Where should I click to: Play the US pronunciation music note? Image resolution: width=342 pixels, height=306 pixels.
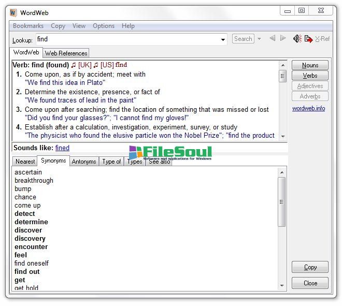point(96,65)
